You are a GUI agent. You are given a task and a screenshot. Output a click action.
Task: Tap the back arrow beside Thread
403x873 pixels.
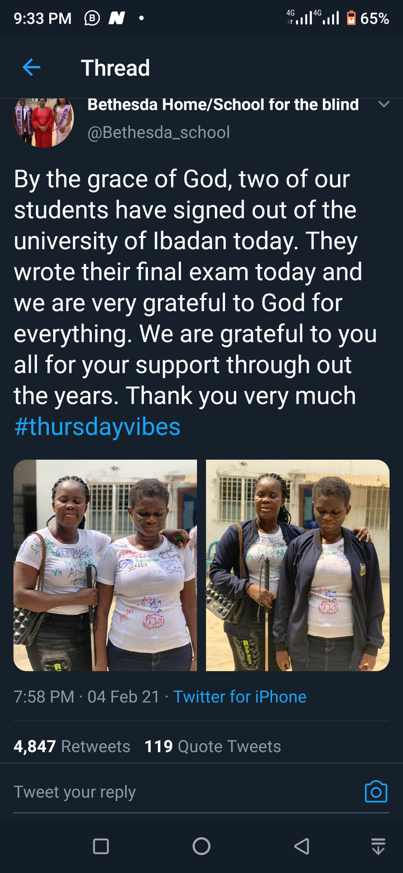point(31,68)
